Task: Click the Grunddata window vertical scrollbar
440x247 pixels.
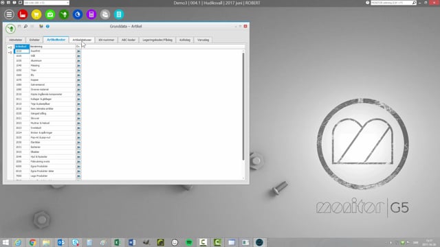Action: click(x=243, y=106)
